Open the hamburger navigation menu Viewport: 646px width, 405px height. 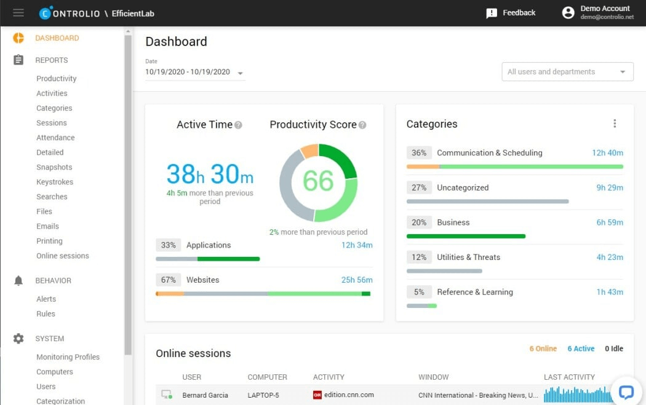click(x=18, y=13)
